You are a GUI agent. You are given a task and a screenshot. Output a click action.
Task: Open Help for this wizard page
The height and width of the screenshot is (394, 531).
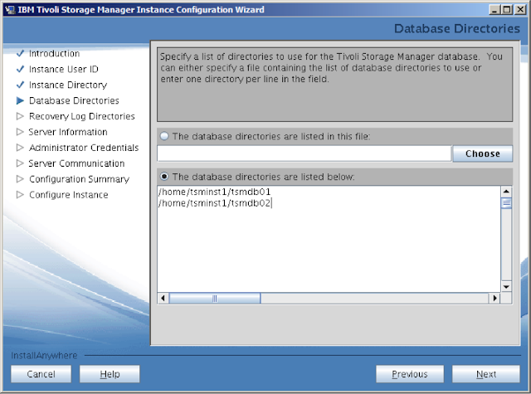pyautogui.click(x=110, y=374)
